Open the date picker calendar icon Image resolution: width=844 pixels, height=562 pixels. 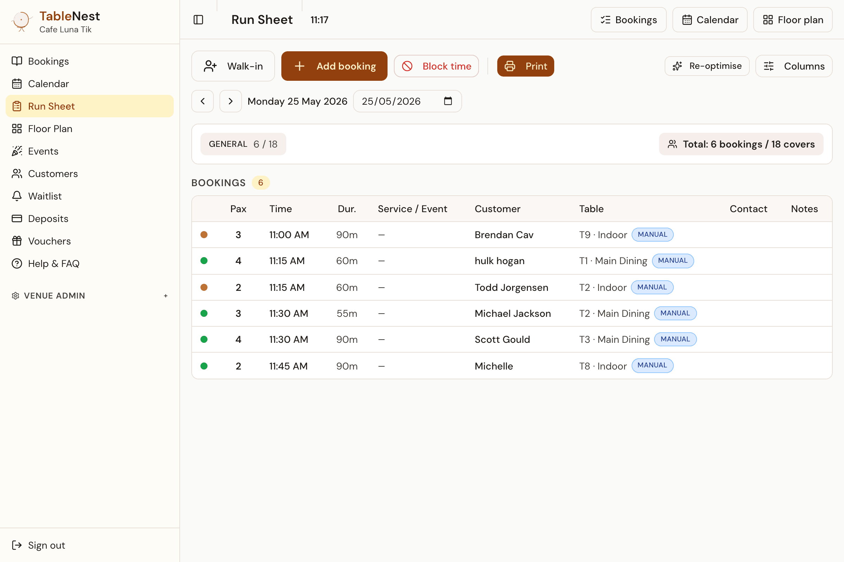coord(448,101)
